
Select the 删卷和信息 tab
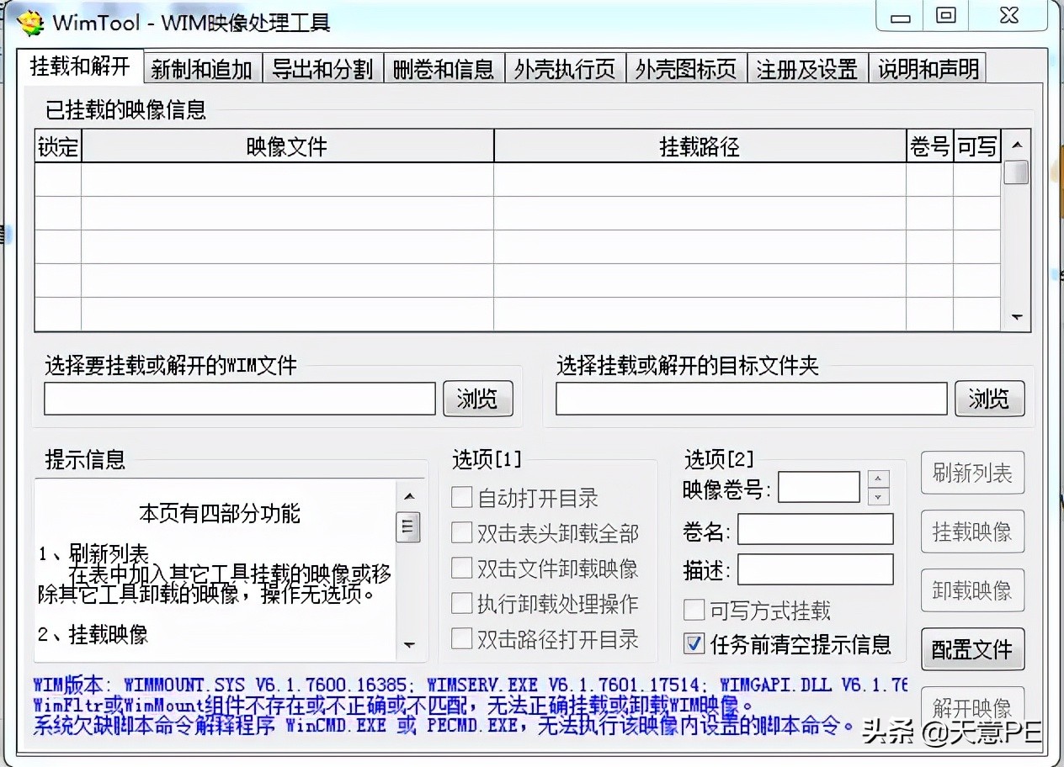[x=444, y=68]
